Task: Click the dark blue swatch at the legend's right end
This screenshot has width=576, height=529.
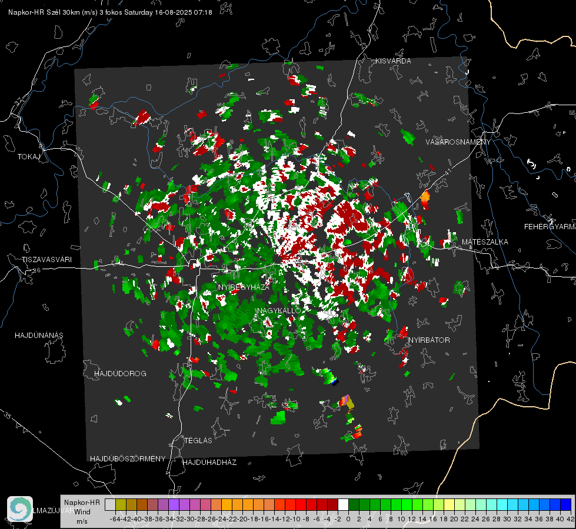Action: [566, 504]
